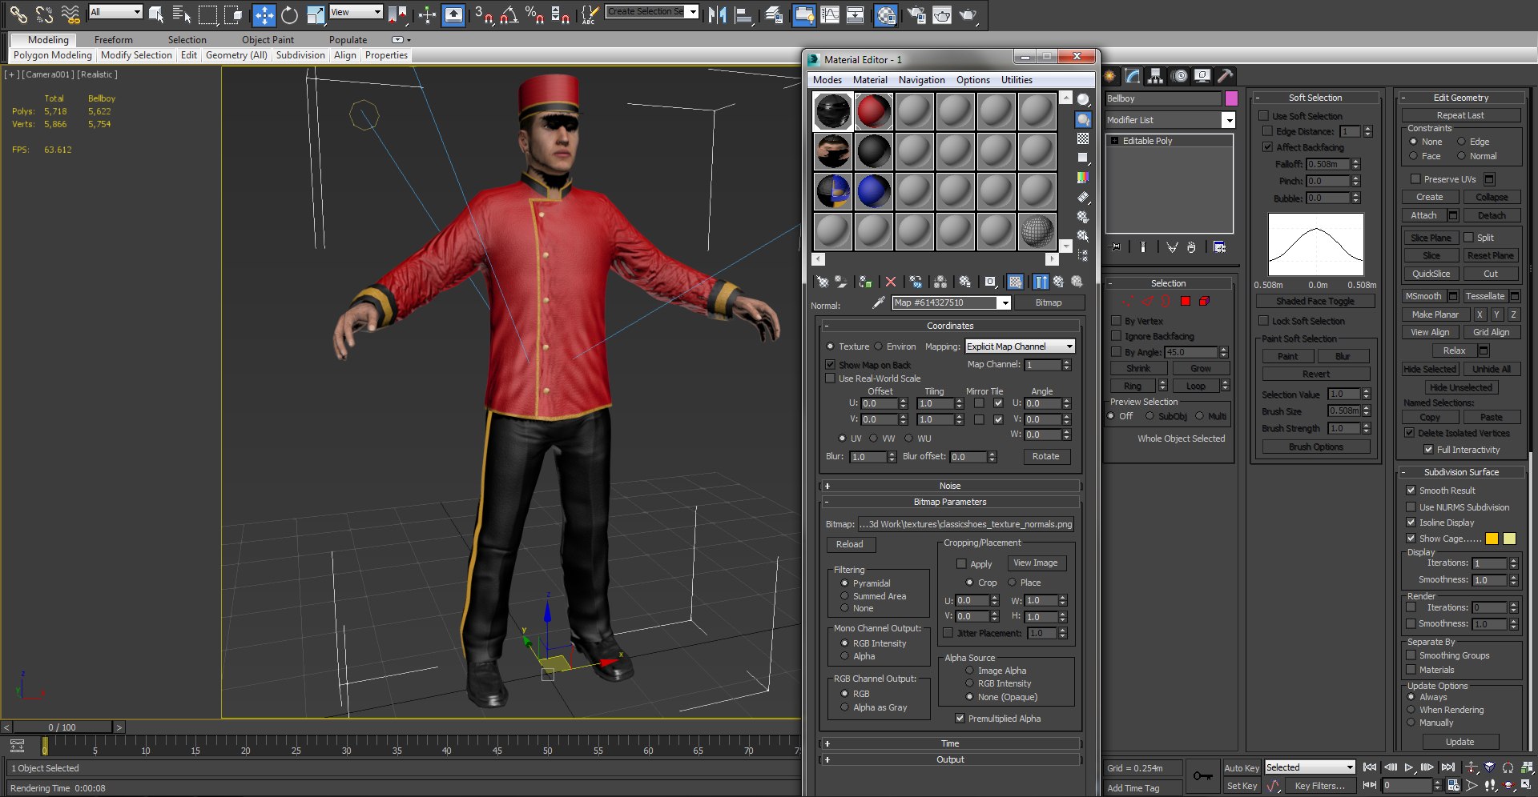
Task: Open the View reference coordinate dropdown
Action: tap(356, 12)
